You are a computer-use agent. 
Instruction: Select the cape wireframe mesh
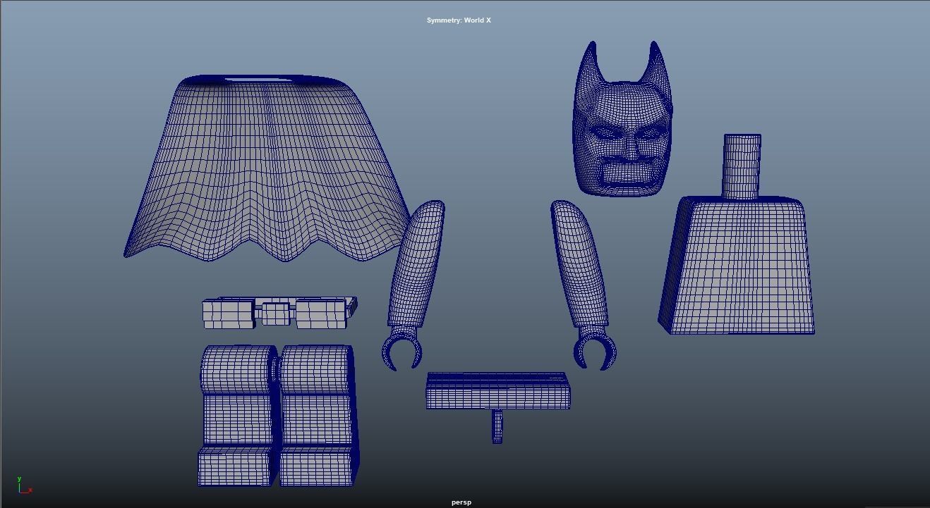(x=268, y=169)
